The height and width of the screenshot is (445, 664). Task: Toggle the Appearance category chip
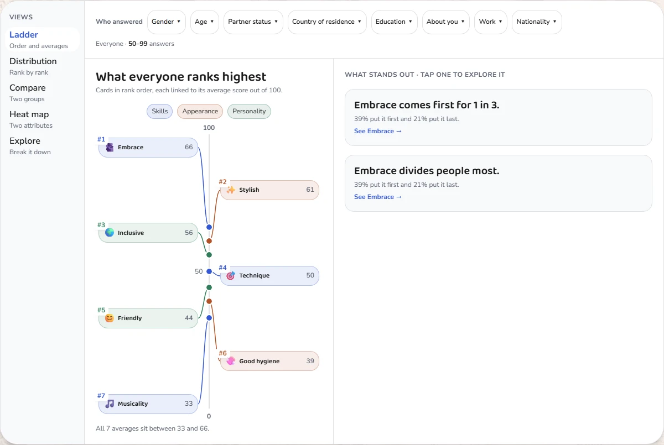point(200,111)
